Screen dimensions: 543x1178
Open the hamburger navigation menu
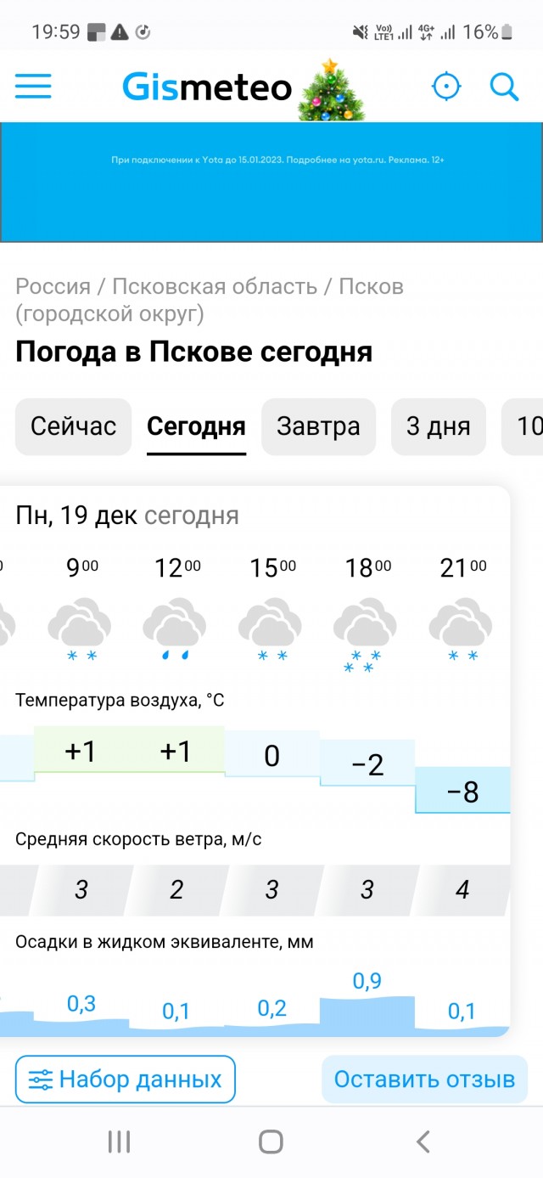(33, 86)
